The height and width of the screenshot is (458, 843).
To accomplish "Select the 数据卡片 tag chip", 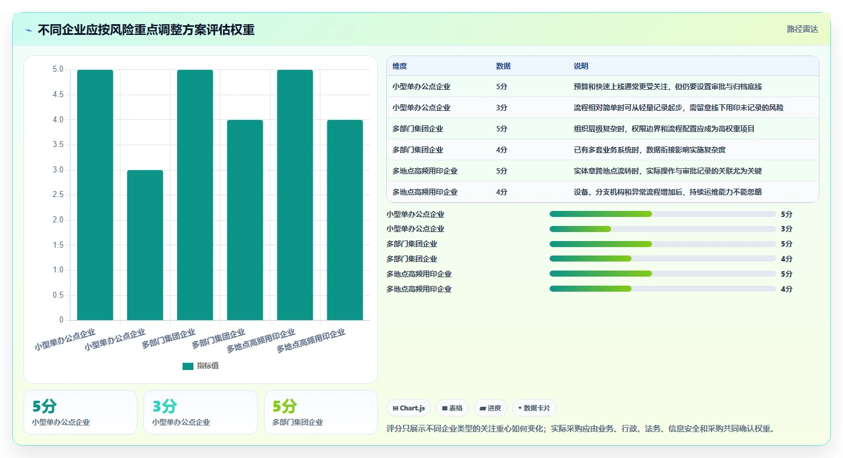I will click(534, 408).
